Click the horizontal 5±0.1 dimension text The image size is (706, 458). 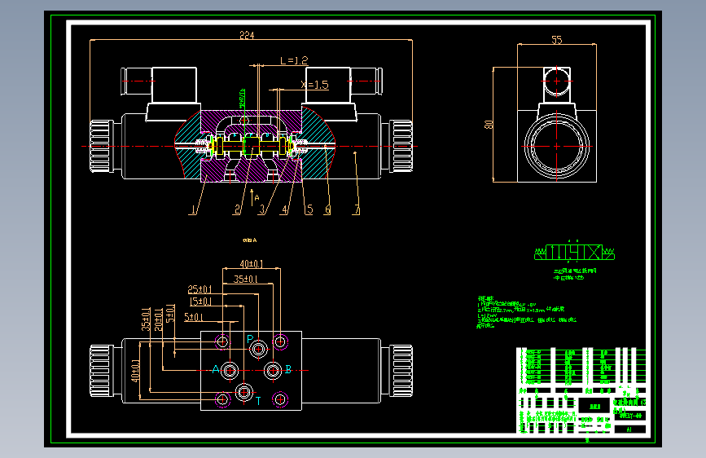point(194,317)
